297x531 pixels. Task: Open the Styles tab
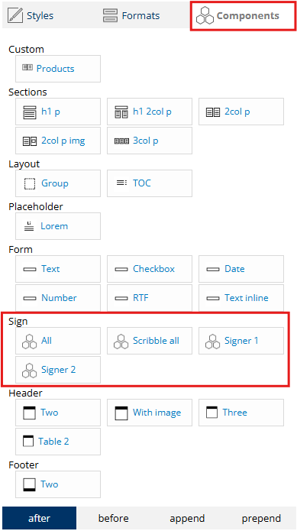point(31,15)
